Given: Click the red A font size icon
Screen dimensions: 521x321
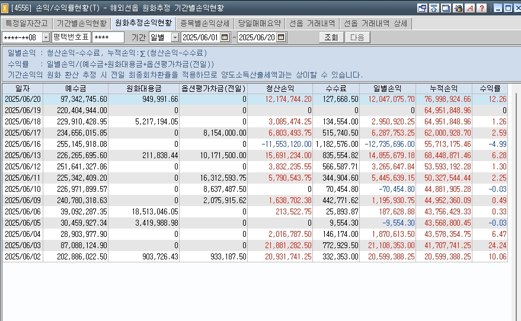Looking at the screenshot, I should [x=470, y=8].
